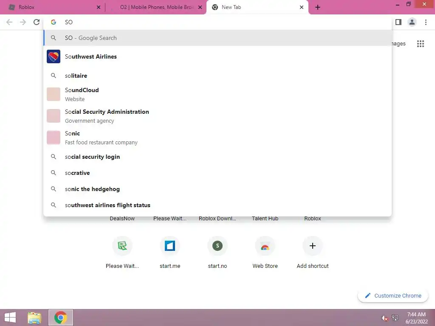
Task: Select 'southwest airlines flight status' suggestion
Action: click(x=217, y=205)
